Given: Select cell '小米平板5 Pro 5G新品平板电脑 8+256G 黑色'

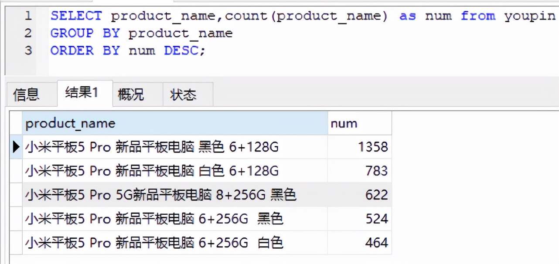Looking at the screenshot, I should coord(175,194).
